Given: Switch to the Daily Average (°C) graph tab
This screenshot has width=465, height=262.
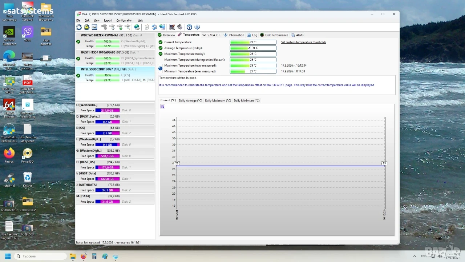Looking at the screenshot, I should [x=190, y=100].
